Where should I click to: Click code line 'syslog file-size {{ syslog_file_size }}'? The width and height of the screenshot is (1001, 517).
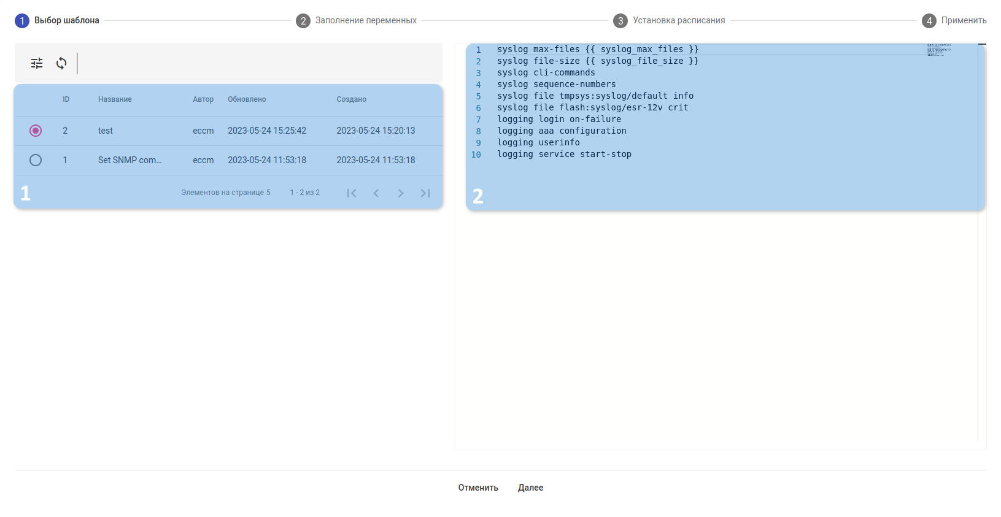598,61
